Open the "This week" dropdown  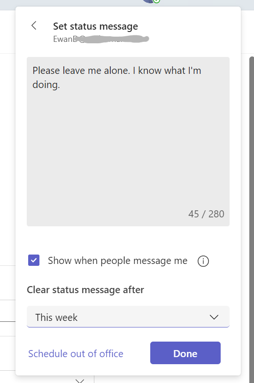click(128, 317)
